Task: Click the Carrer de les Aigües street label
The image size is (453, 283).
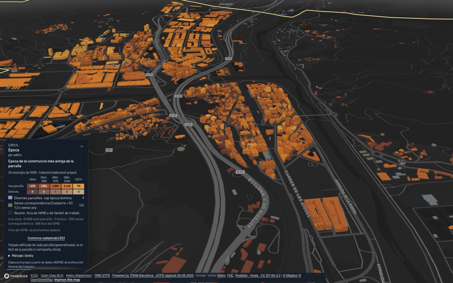Action: coord(297,194)
